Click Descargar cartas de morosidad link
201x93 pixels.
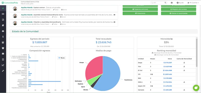[x=166, y=55]
